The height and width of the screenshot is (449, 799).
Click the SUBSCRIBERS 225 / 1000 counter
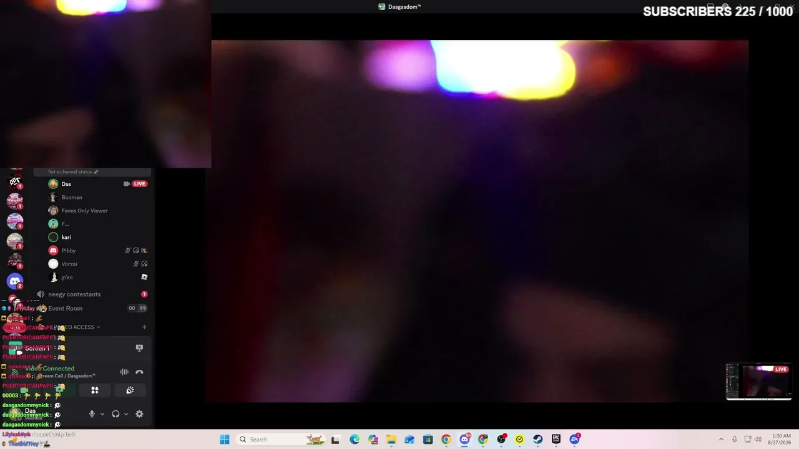[718, 12]
